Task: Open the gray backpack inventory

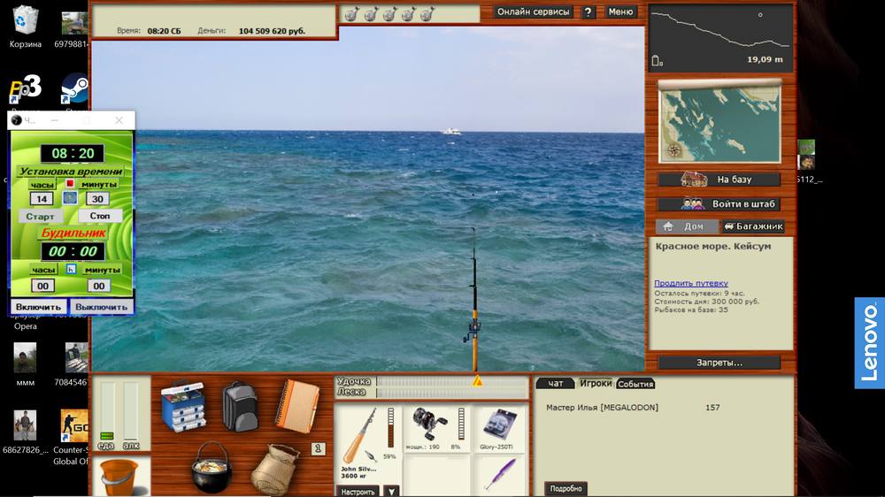Action: tap(241, 406)
